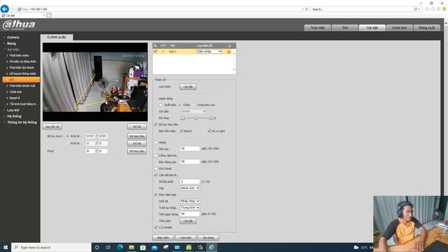Viewport: 448px width, 252px height.
Task: Open the Trung bình flash frequency dropdown
Action: (190, 208)
